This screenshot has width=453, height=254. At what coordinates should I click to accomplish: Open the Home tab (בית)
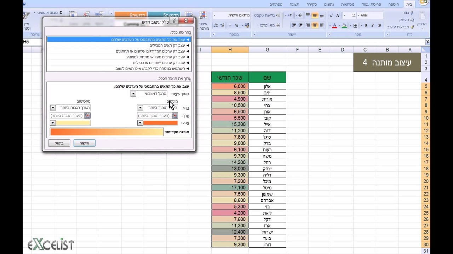coord(409,4)
